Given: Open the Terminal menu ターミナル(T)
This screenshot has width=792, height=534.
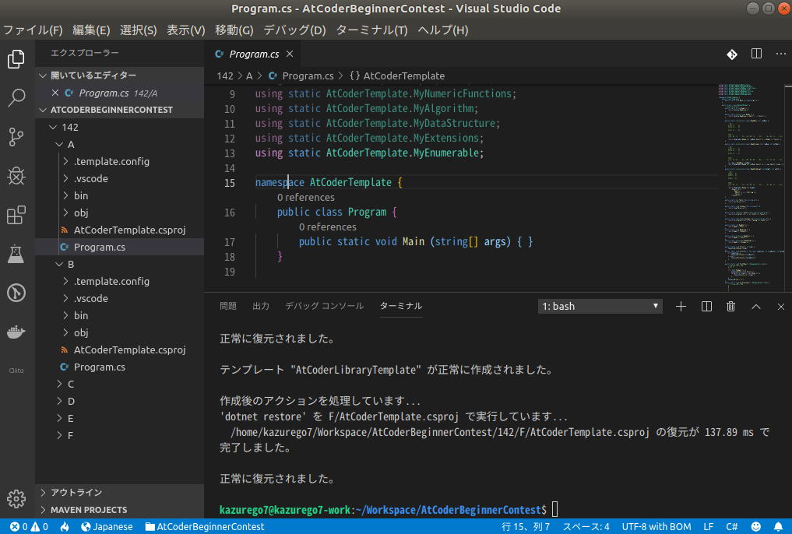Looking at the screenshot, I should (371, 30).
